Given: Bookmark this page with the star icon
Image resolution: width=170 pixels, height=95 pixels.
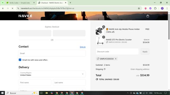Looking at the screenshot, I should (x=139, y=8).
